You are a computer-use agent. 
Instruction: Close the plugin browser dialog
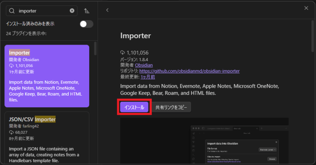[306, 8]
